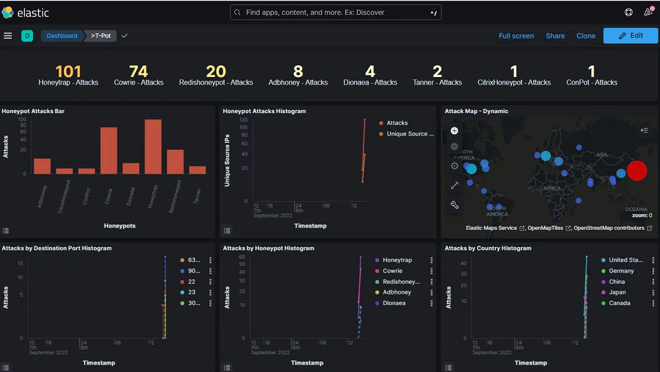The width and height of the screenshot is (660, 372).
Task: Open the Elastic home logo
Action: [x=25, y=12]
